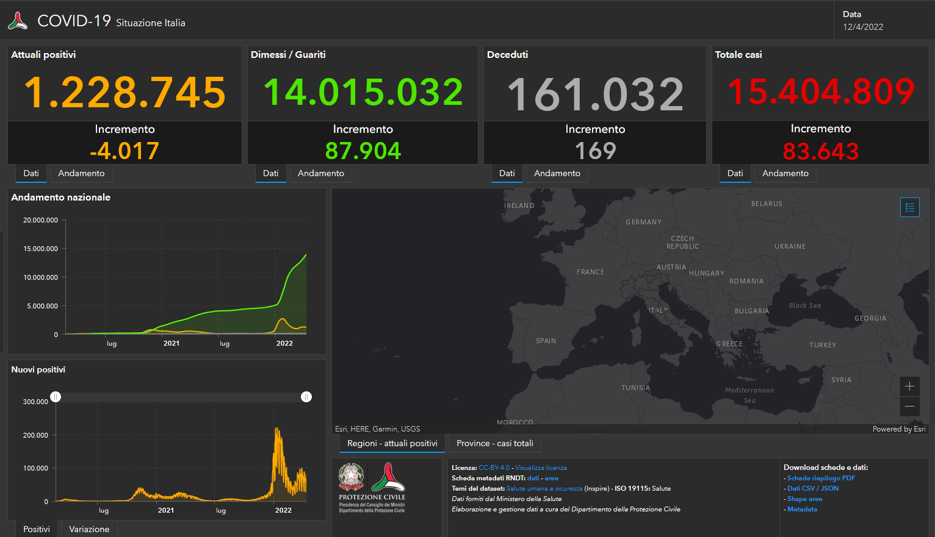Image resolution: width=935 pixels, height=537 pixels.
Task: Click the Protezione Civile emblem in the header
Action: click(x=17, y=20)
